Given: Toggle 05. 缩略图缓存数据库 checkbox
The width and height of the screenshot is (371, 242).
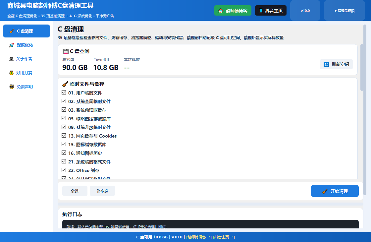Looking at the screenshot, I should (x=64, y=118).
